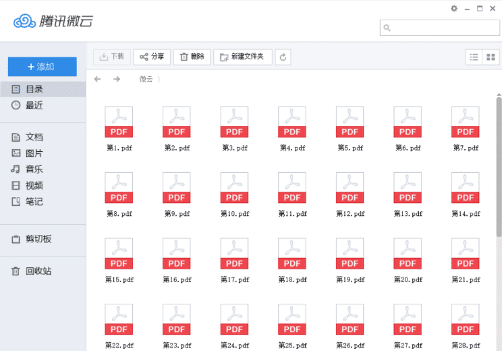
Task: Select file 第2.pdf icon
Action: coord(176,122)
